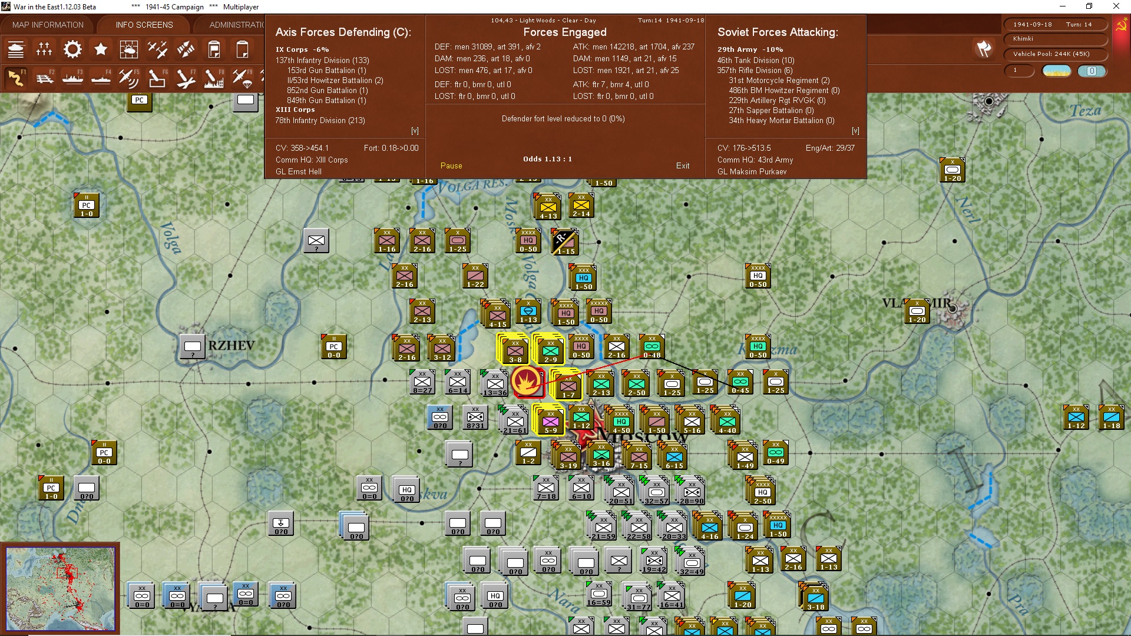This screenshot has height=636, width=1131.
Task: Select the German 21=61 stack
Action: tap(514, 420)
